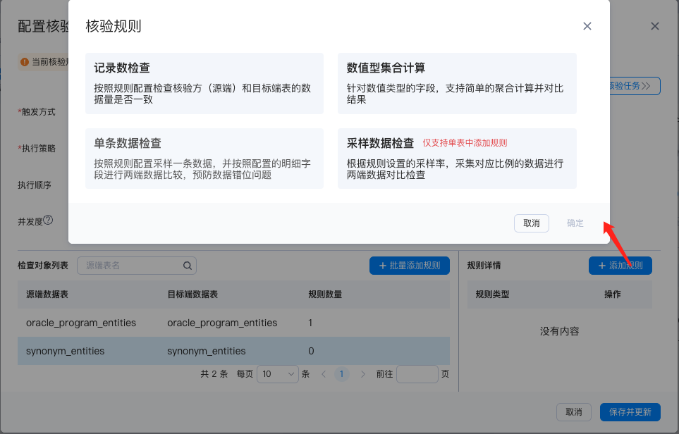Click the 目标端数据表 column header
The height and width of the screenshot is (434, 679).
(192, 294)
